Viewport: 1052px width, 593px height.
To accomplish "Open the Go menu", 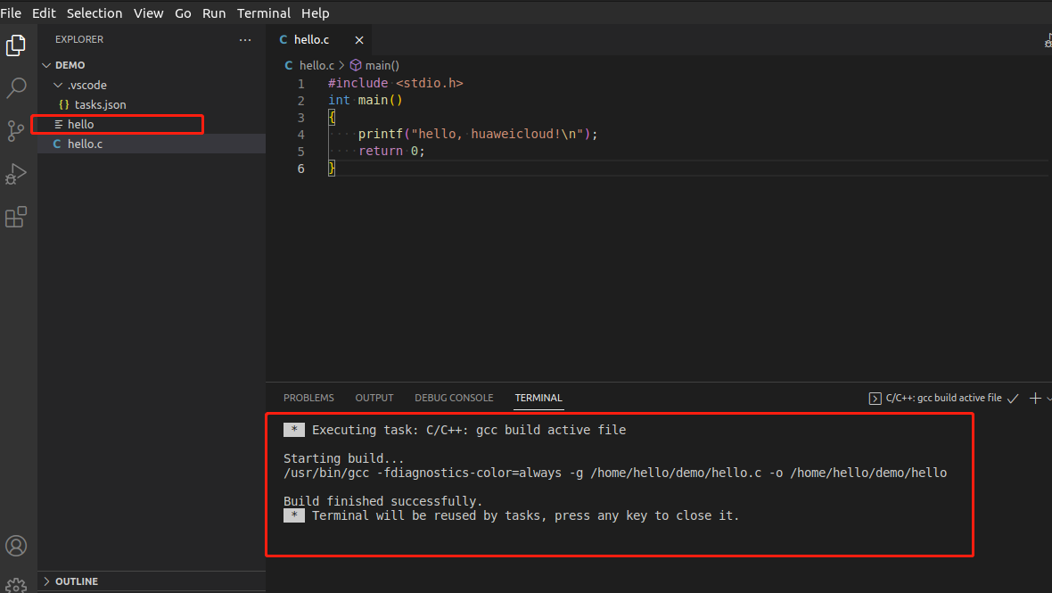I will [183, 12].
